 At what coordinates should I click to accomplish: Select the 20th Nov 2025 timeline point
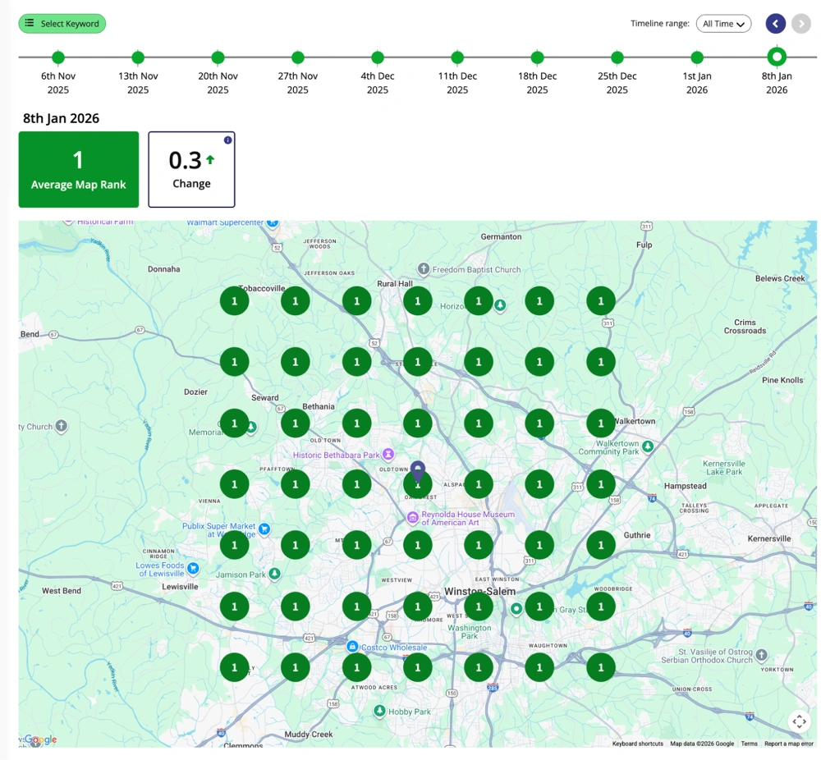click(218, 57)
